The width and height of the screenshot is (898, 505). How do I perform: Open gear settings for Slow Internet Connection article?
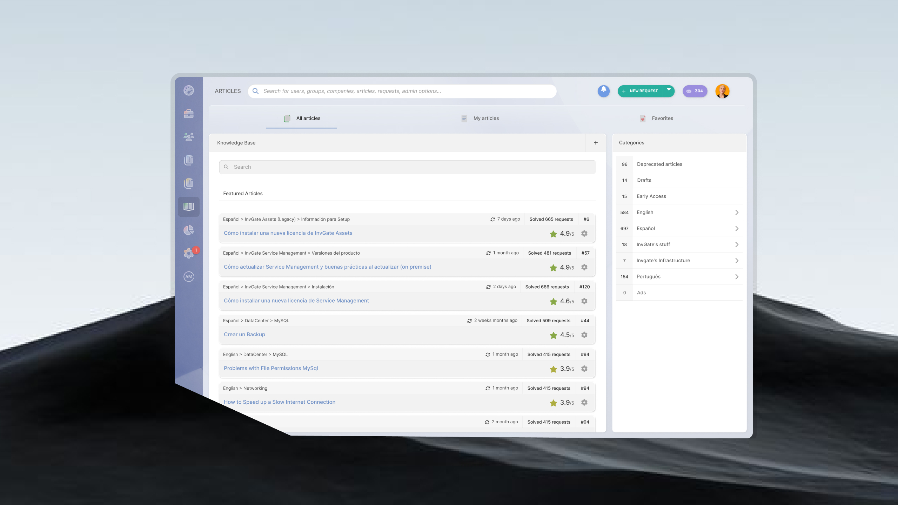click(x=584, y=403)
